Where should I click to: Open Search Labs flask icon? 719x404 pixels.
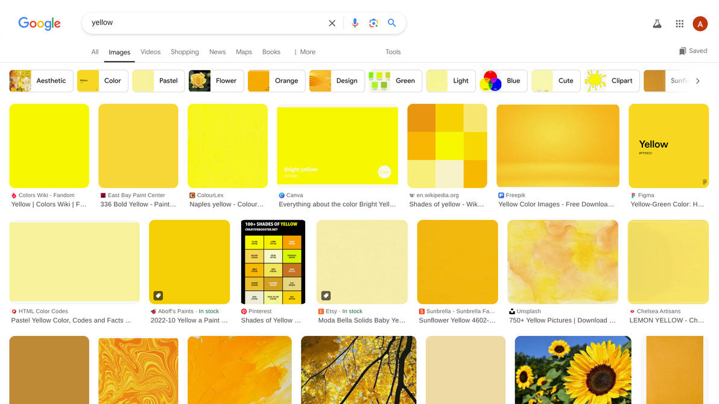click(657, 24)
